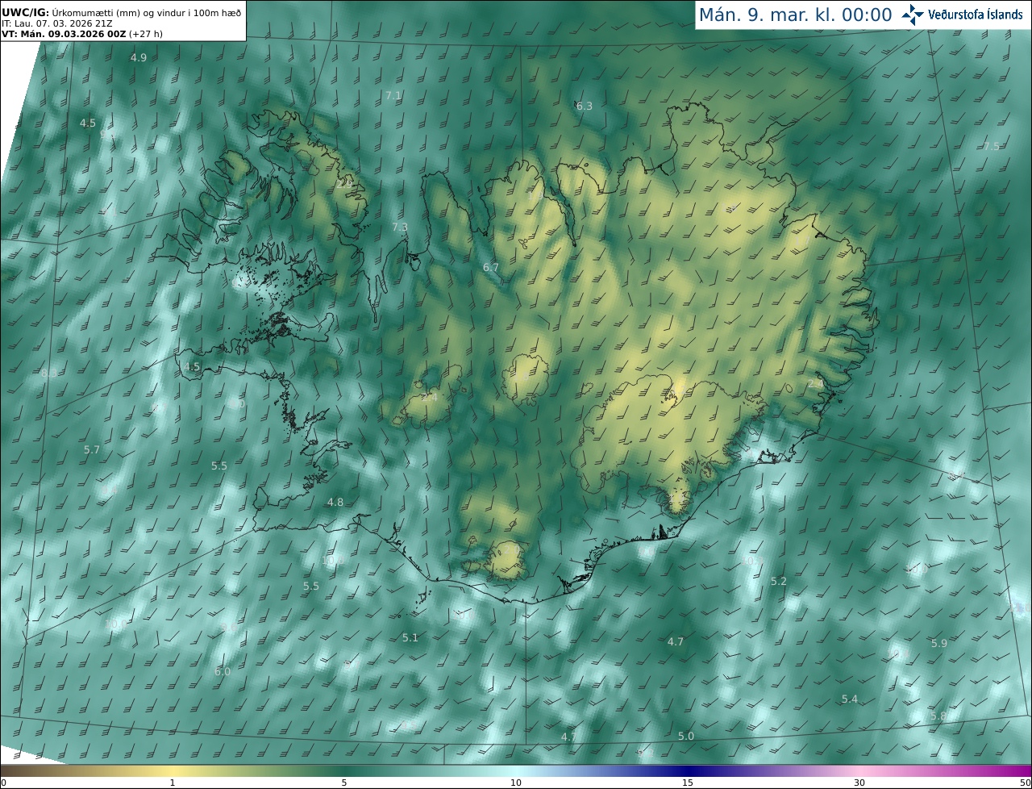Click the title line starting with UWC/IG
Image resolution: width=1032 pixels, height=789 pixels.
tap(122, 12)
